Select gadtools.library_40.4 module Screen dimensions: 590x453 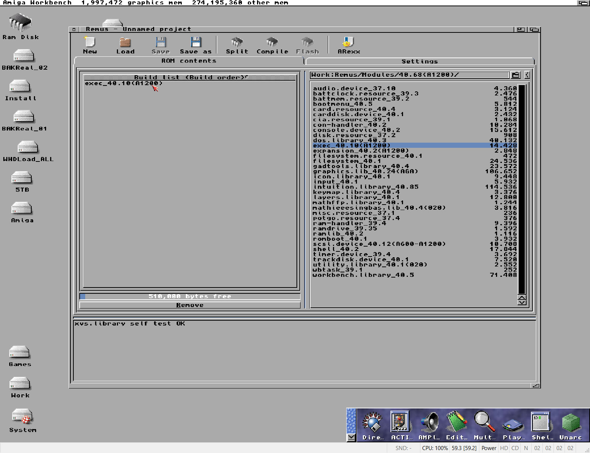[415, 166]
